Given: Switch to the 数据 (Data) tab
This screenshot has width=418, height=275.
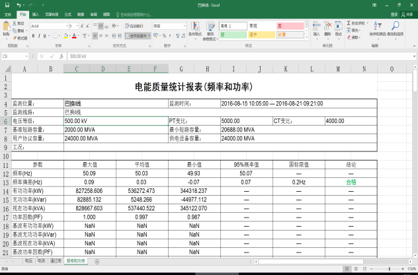Looking at the screenshot, I should point(81,15).
